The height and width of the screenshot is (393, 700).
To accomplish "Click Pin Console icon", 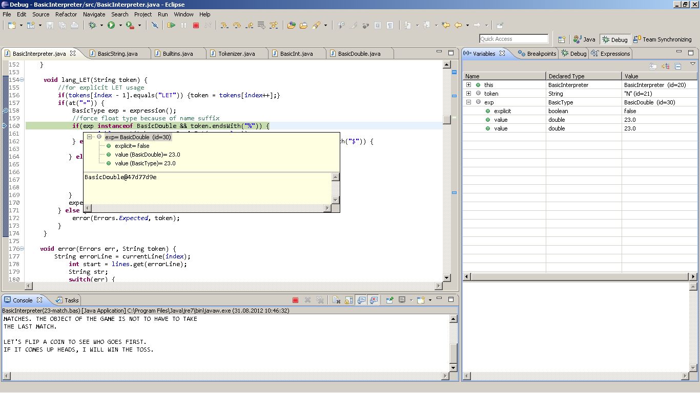I will (389, 300).
